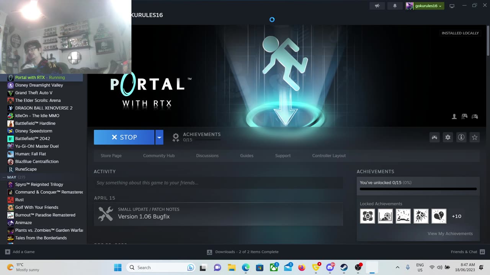Click the Disney Dreamlight Valley game icon

click(x=11, y=85)
